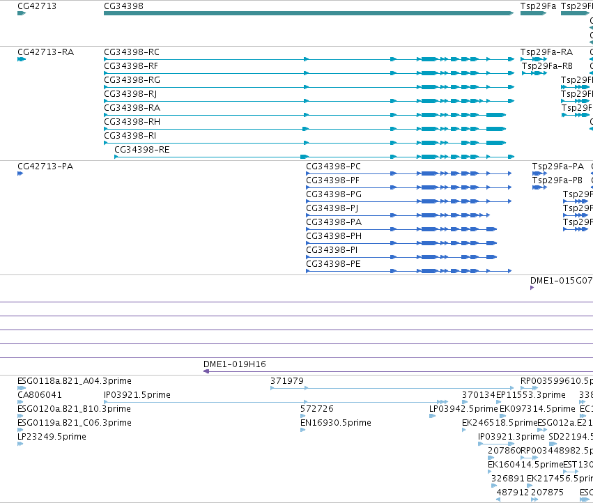Click the Tsp29Fa gene label

pyautogui.click(x=538, y=6)
